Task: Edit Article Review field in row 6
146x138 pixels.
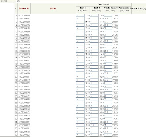Action: [x=108, y=31]
